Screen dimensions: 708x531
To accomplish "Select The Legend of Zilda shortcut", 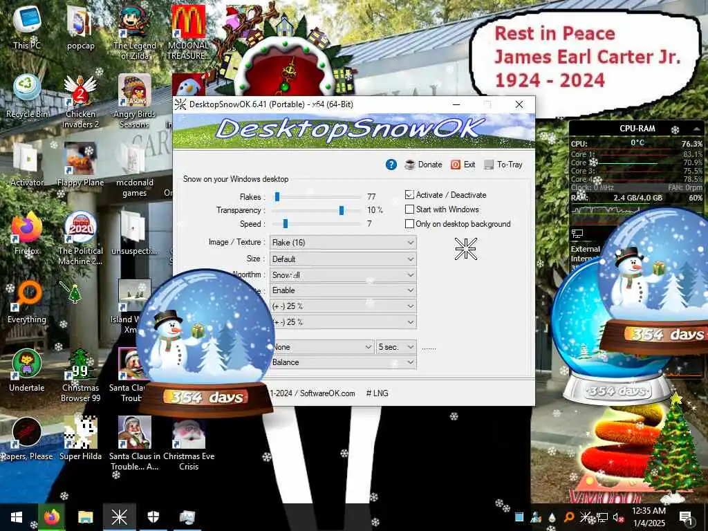I will click(134, 32).
